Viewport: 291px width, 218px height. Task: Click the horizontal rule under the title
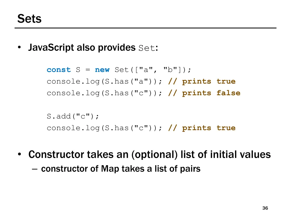[145, 28]
